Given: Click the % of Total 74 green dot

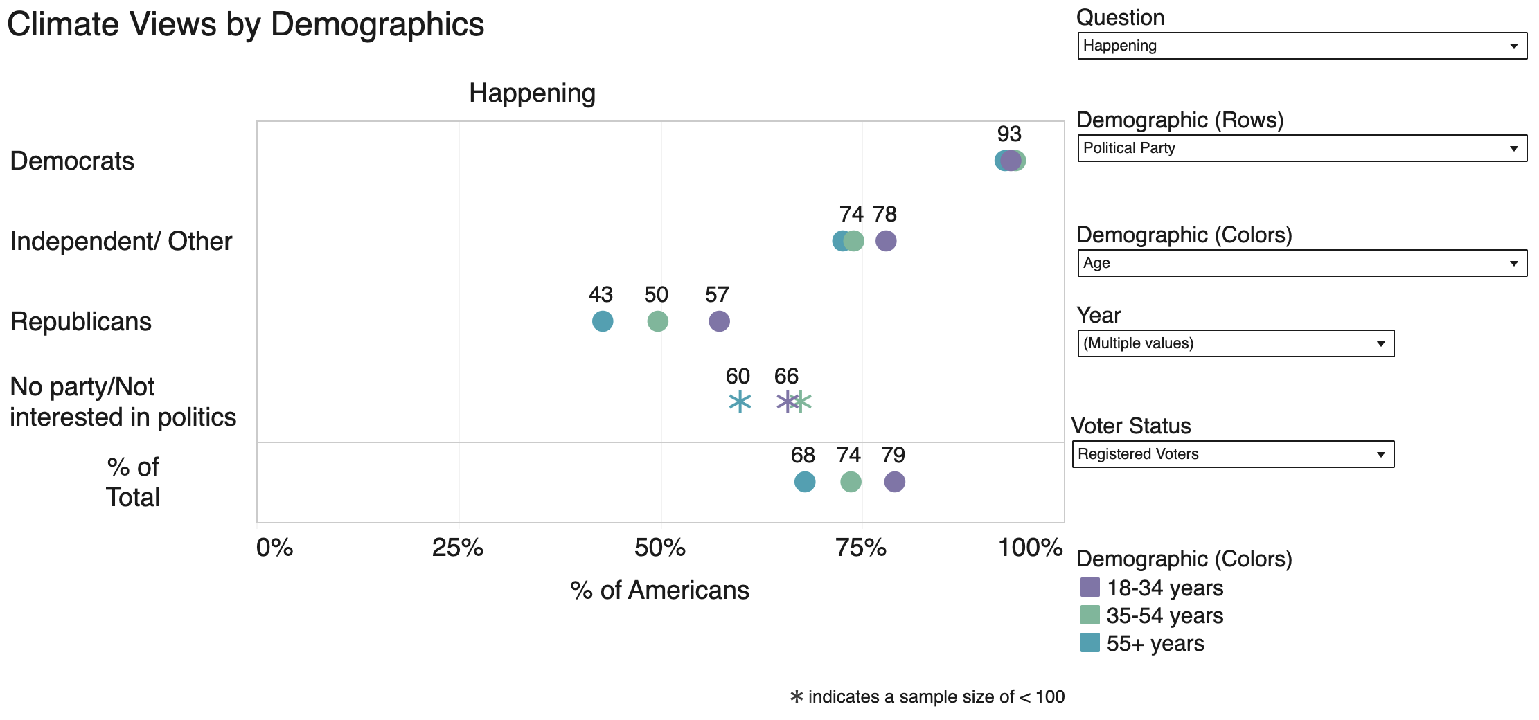Looking at the screenshot, I should (851, 482).
